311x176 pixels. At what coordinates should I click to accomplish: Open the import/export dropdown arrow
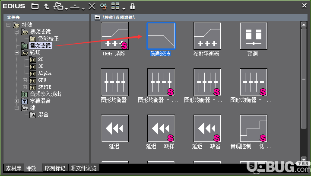(66, 9)
